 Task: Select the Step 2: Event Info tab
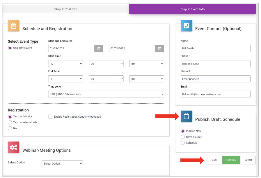click(x=192, y=9)
